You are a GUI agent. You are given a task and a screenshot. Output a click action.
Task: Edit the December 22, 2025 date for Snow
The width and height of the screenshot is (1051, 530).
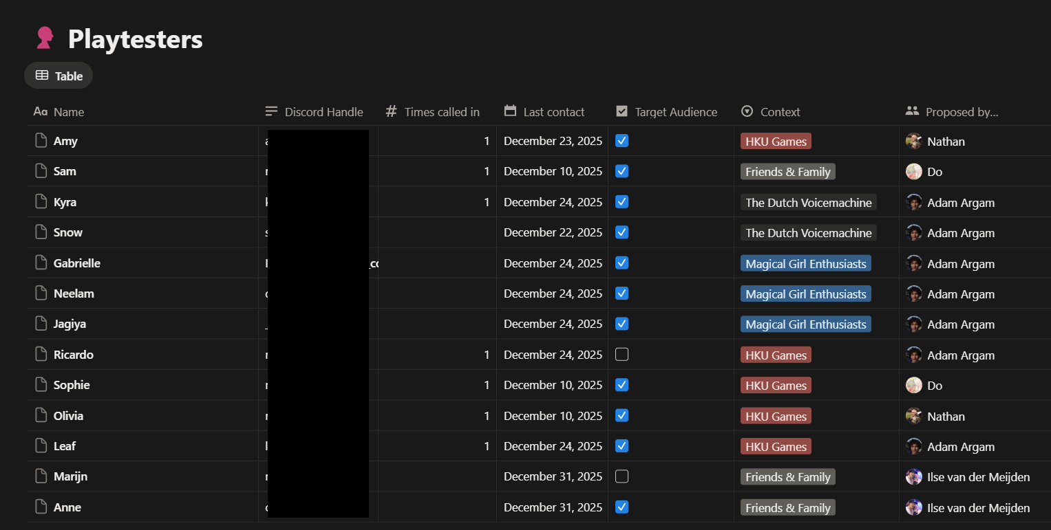click(x=552, y=232)
